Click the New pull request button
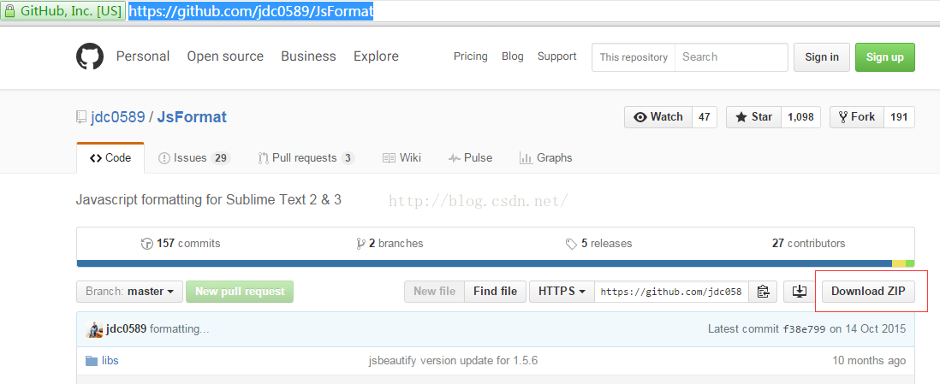 pos(240,292)
